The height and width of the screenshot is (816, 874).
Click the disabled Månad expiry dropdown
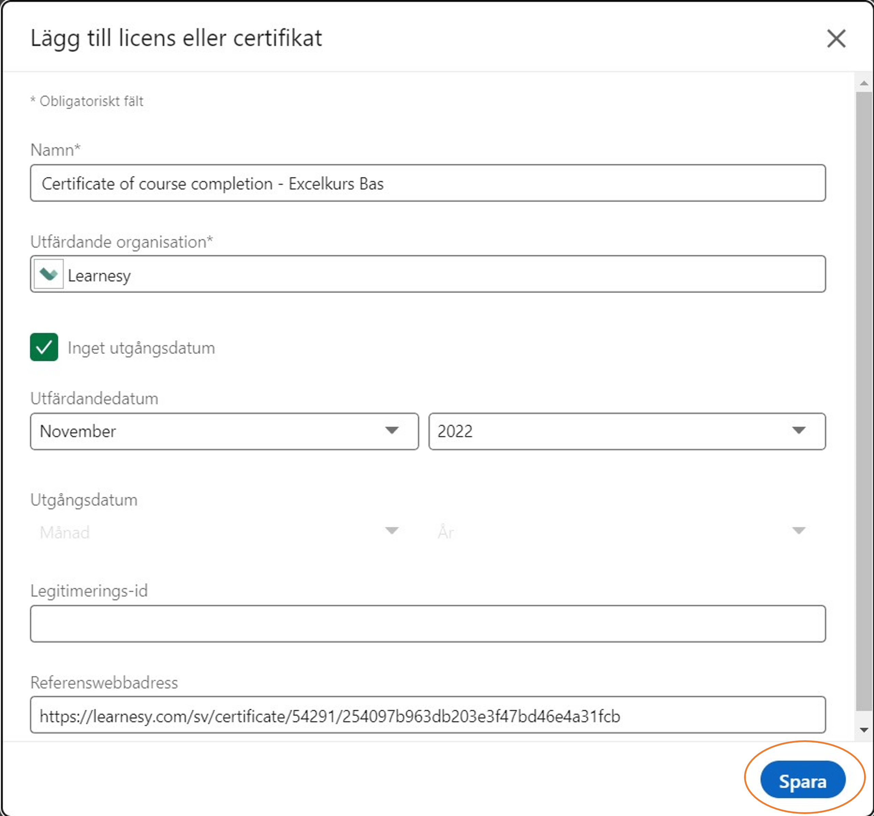click(x=220, y=532)
